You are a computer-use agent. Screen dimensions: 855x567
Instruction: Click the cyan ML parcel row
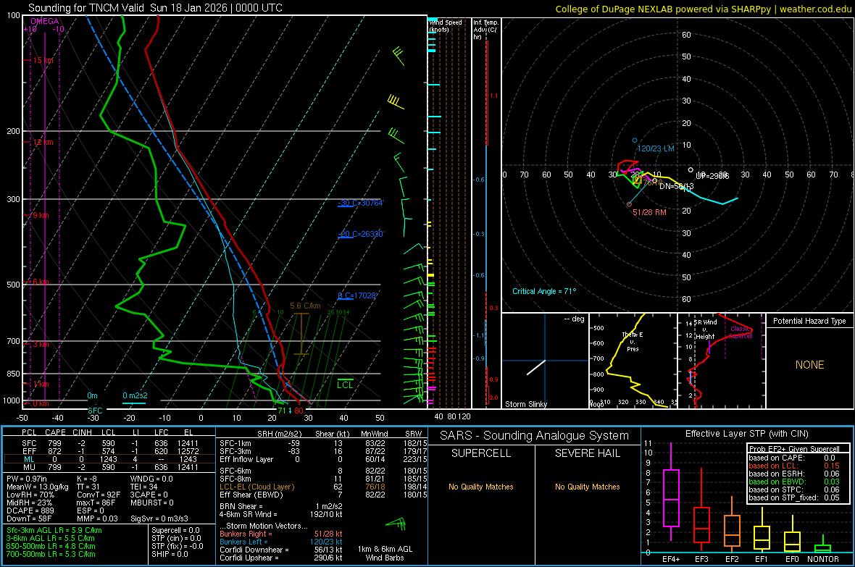point(109,459)
